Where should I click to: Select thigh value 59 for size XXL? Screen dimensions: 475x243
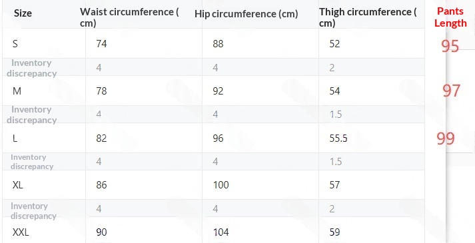pyautogui.click(x=334, y=232)
